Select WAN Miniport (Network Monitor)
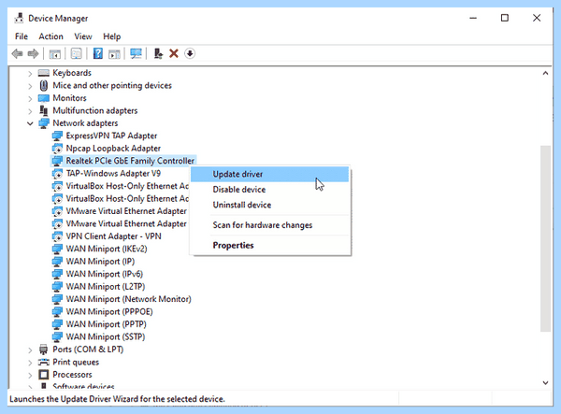The height and width of the screenshot is (414, 561). pyautogui.click(x=128, y=299)
